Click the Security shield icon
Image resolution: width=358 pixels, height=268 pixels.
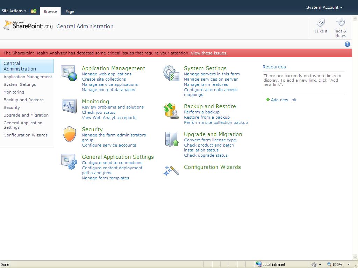point(69,134)
